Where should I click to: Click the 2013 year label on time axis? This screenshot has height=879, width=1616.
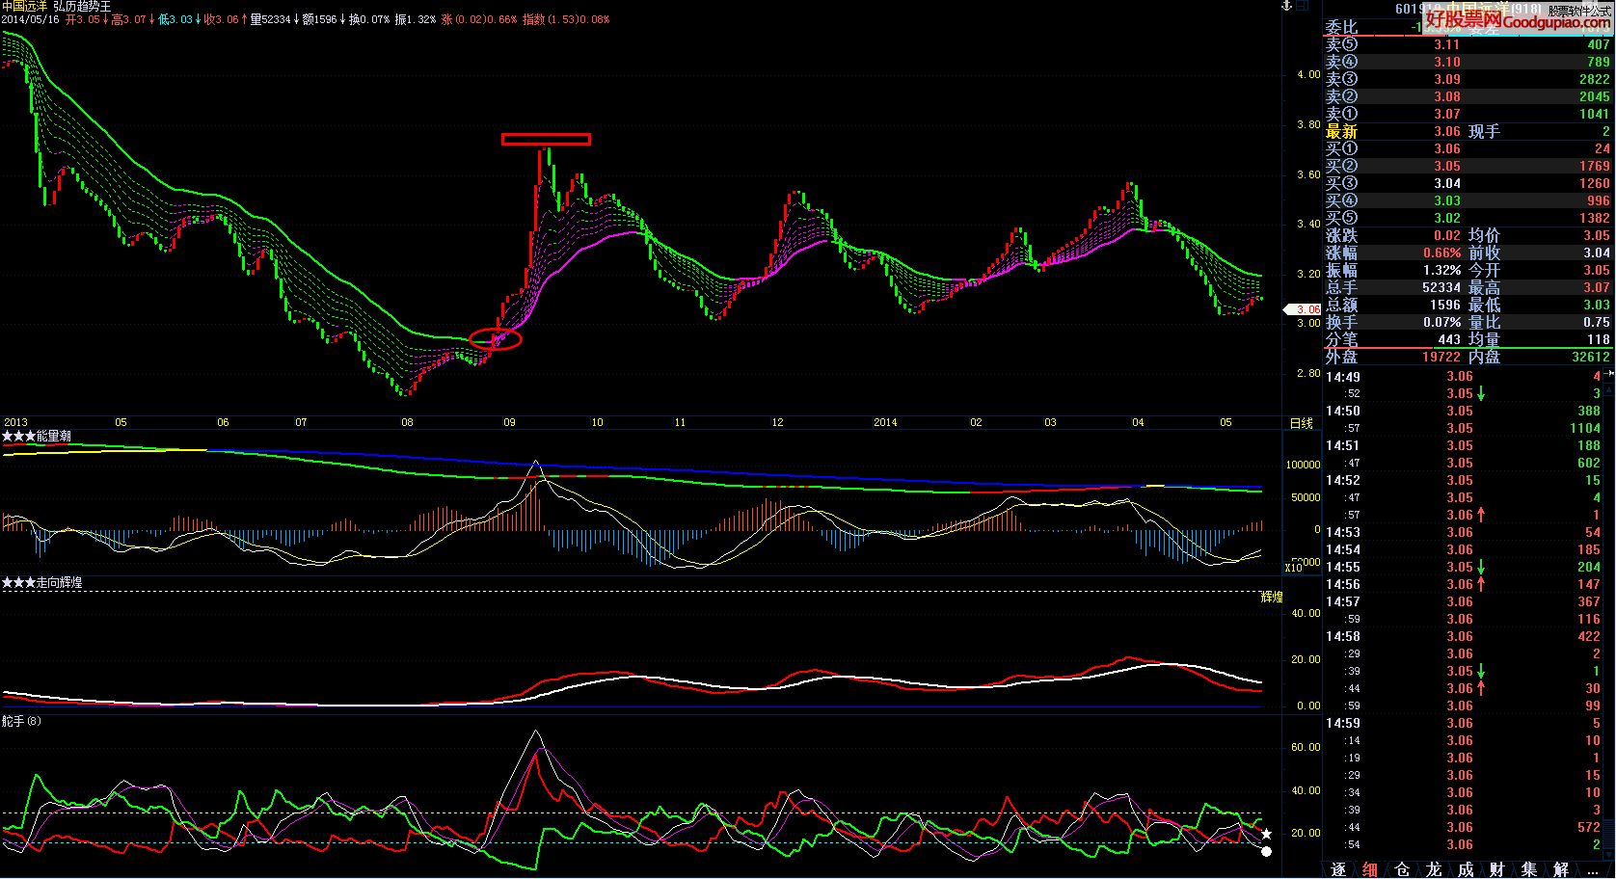pos(15,422)
